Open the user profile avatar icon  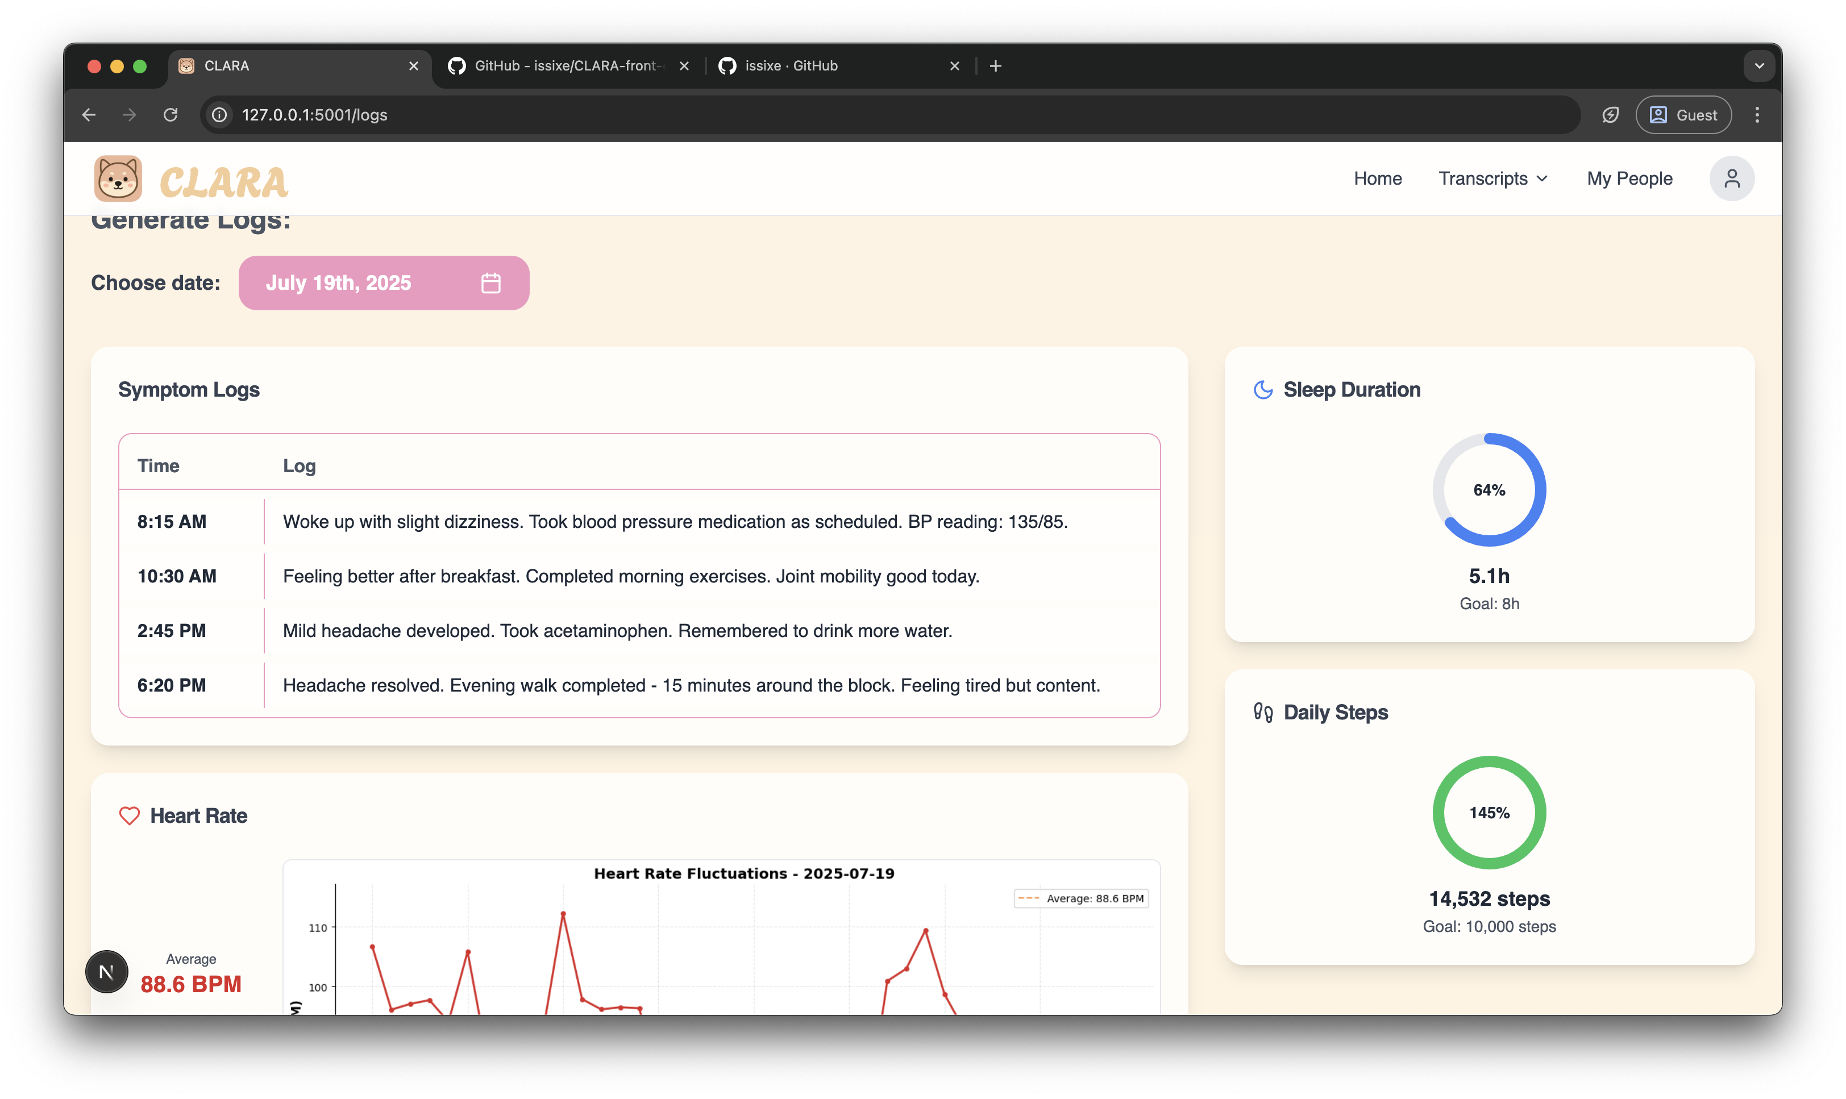1731,178
